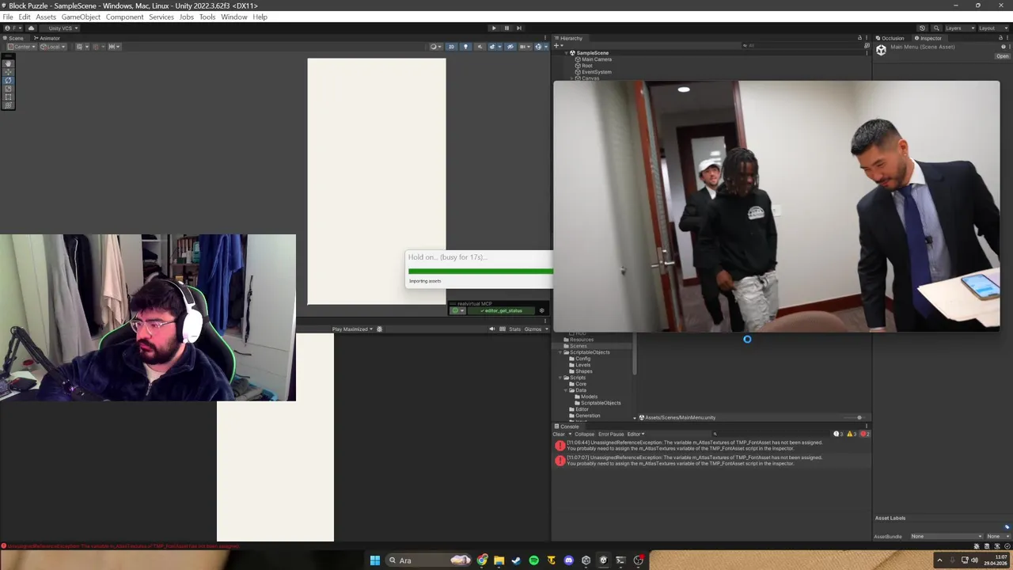Screen dimensions: 1013x570
Task: Toggle Error Pause in the Console
Action: click(611, 434)
